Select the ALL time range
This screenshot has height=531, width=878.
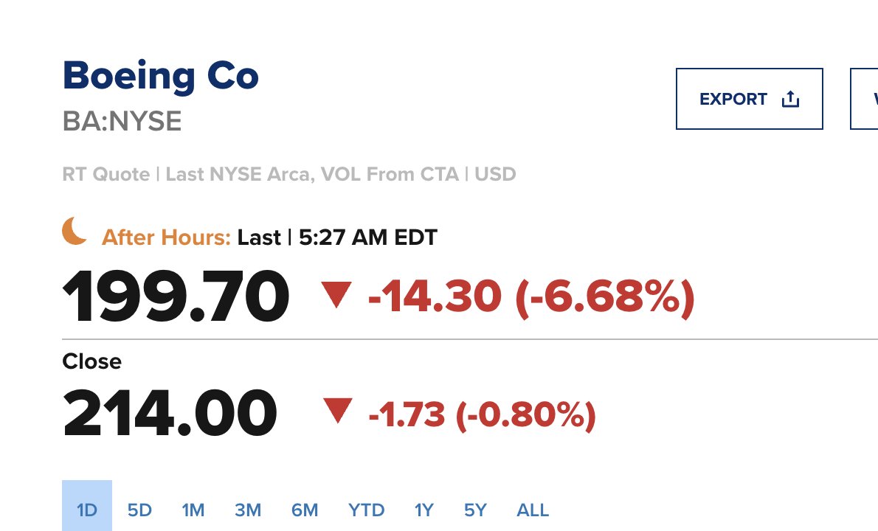click(532, 510)
